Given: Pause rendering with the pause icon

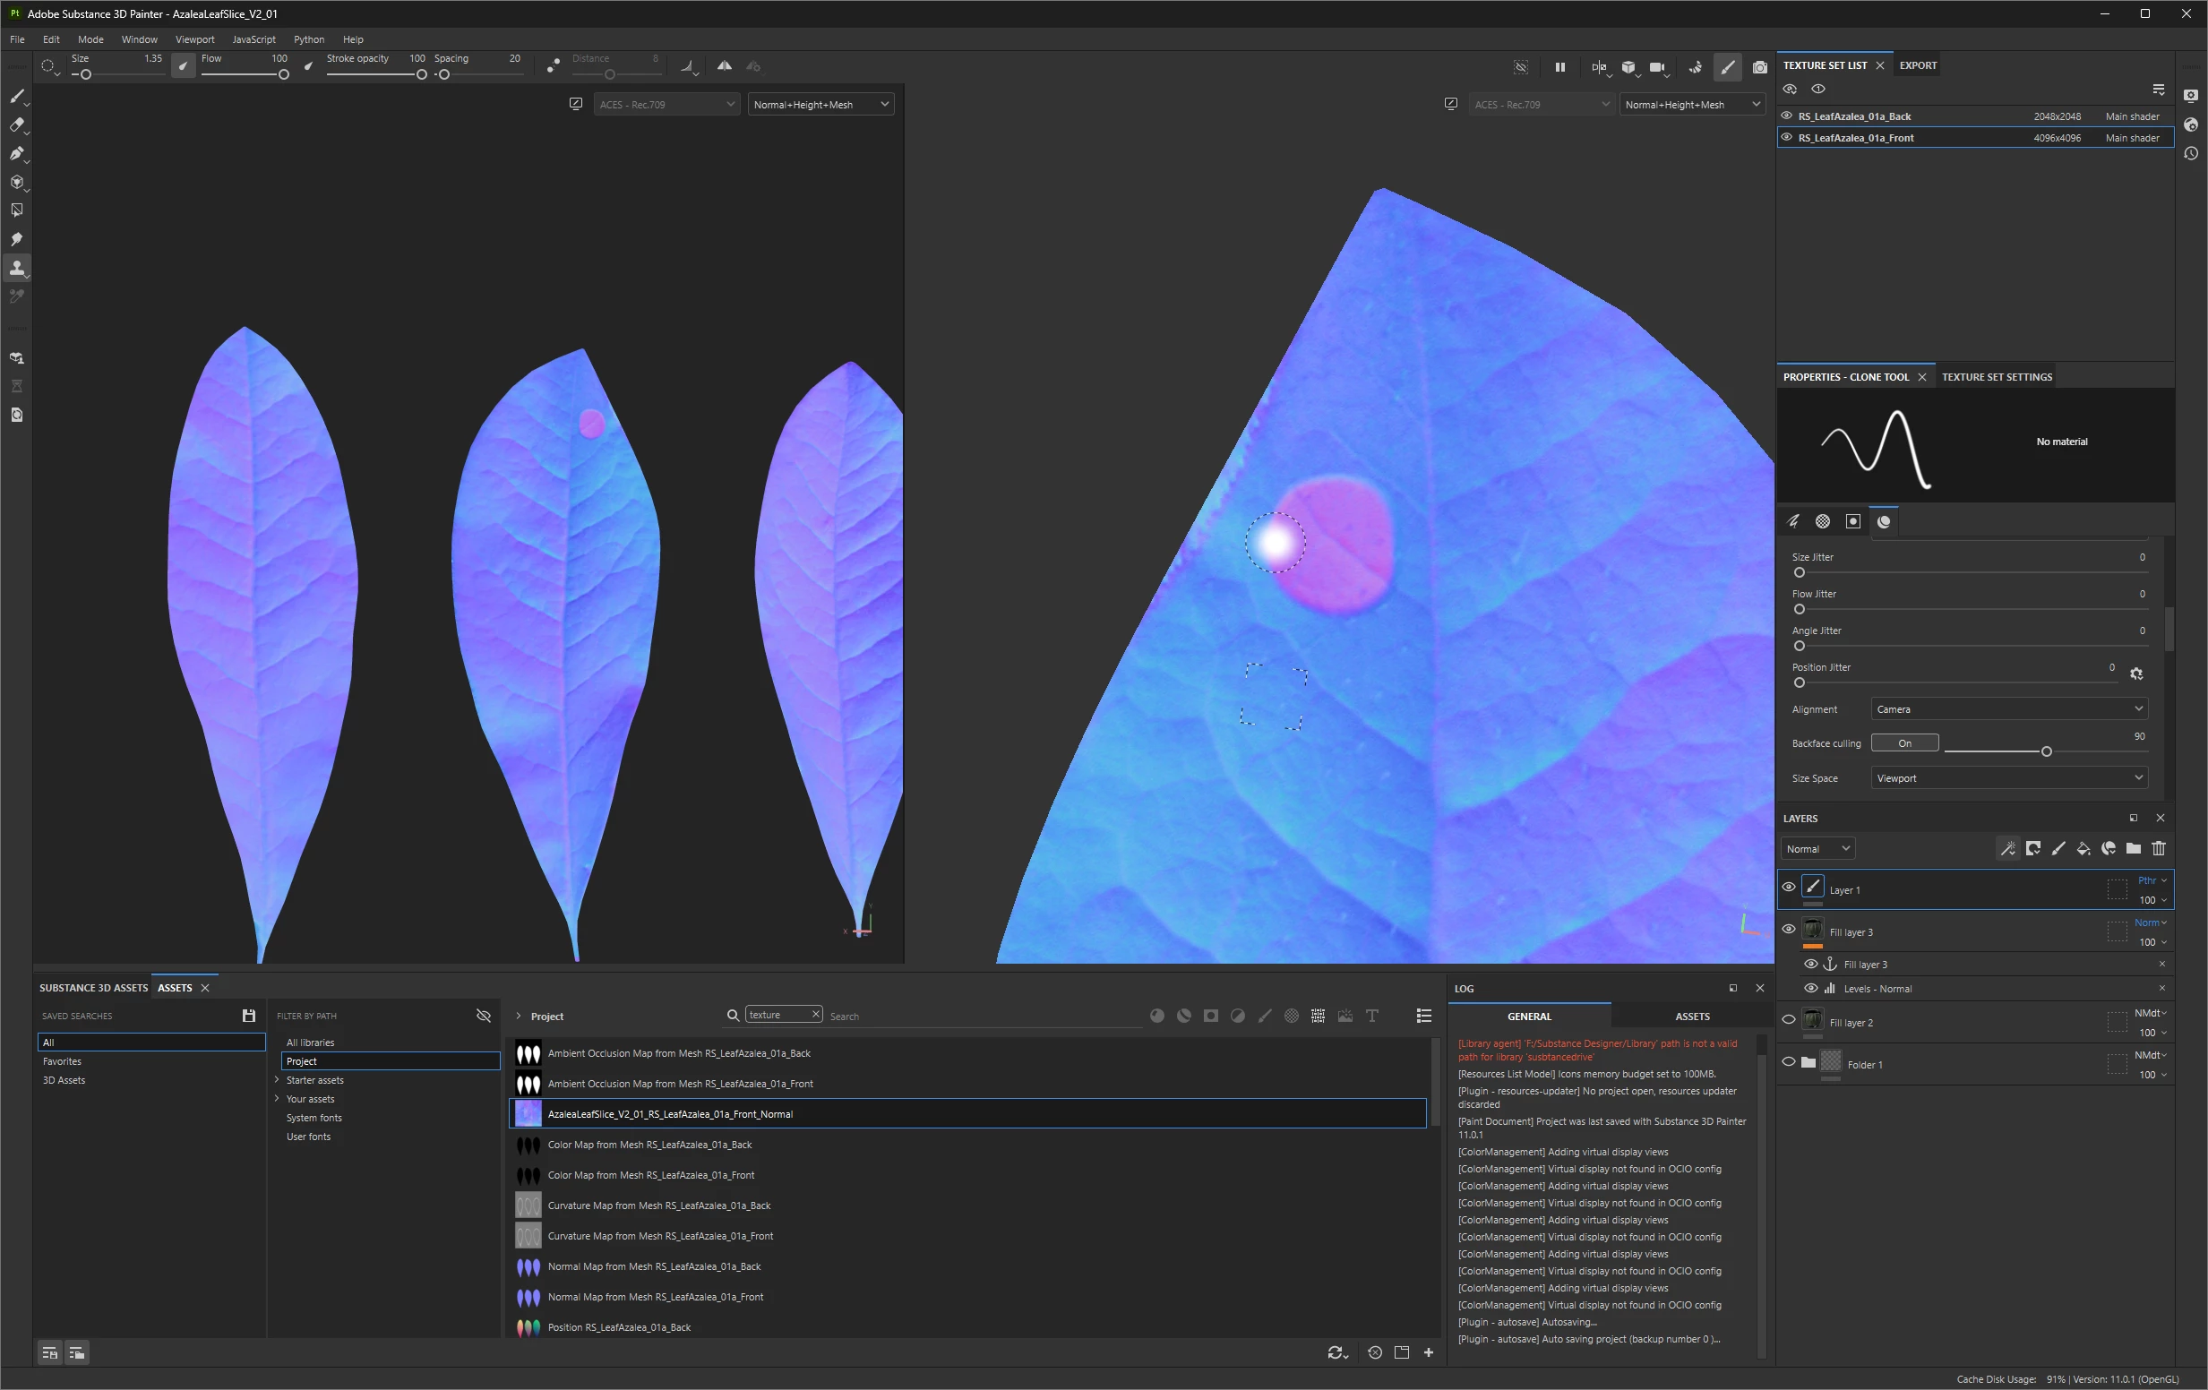Looking at the screenshot, I should [1559, 67].
